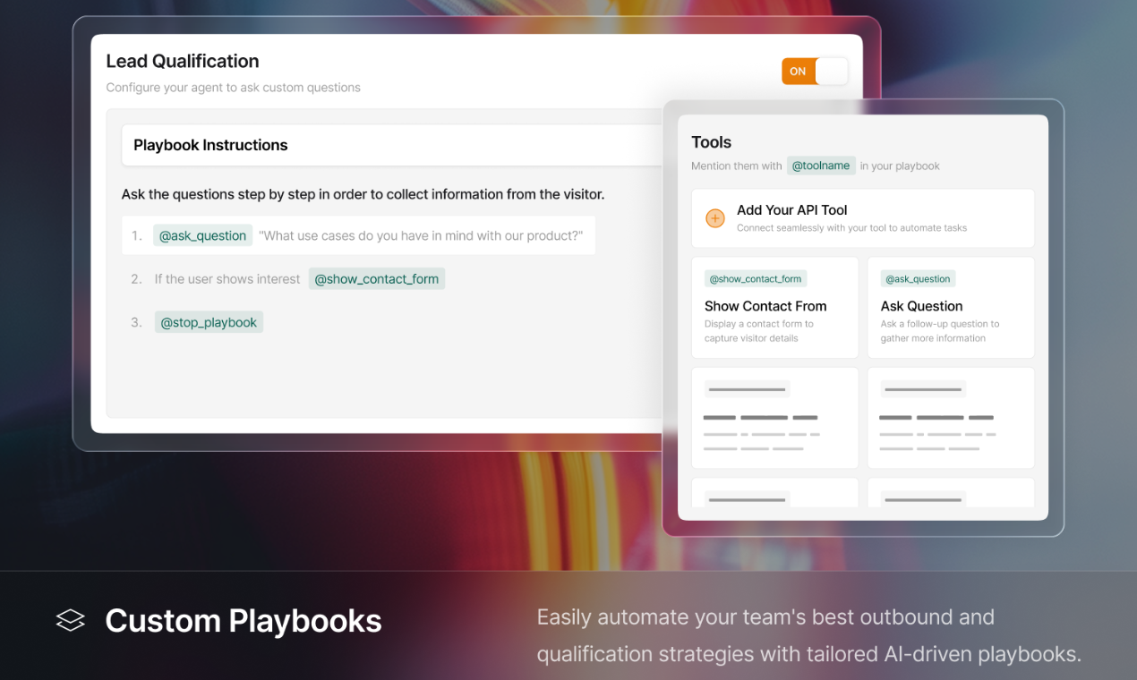Click the "Ask the questions step by step" instruction
The image size is (1137, 680).
(x=363, y=194)
